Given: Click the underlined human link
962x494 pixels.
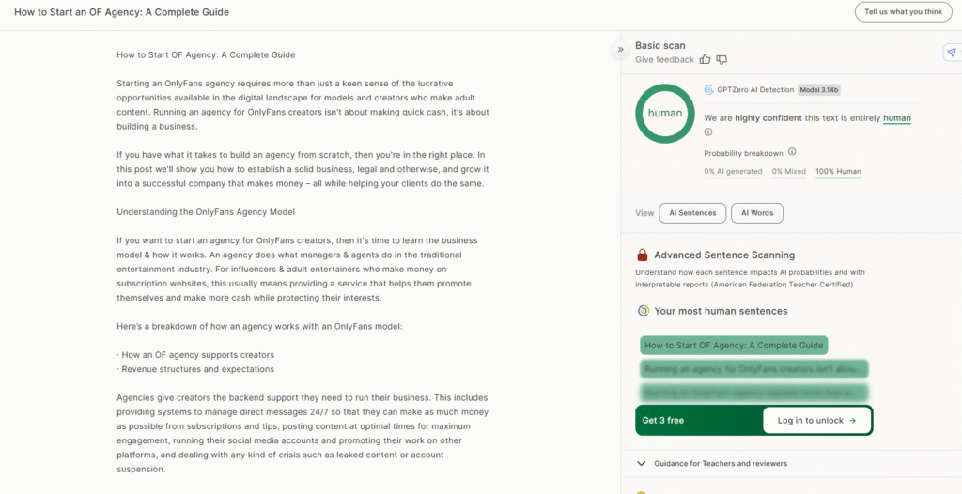Looking at the screenshot, I should 896,118.
